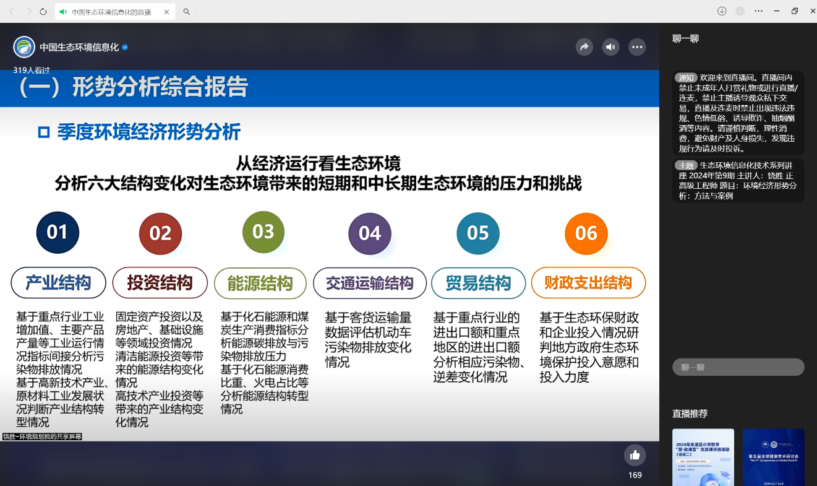Open the 第五届全球健康学术研讨会 livestream thumbnail
This screenshot has height=486, width=817.
(773, 457)
